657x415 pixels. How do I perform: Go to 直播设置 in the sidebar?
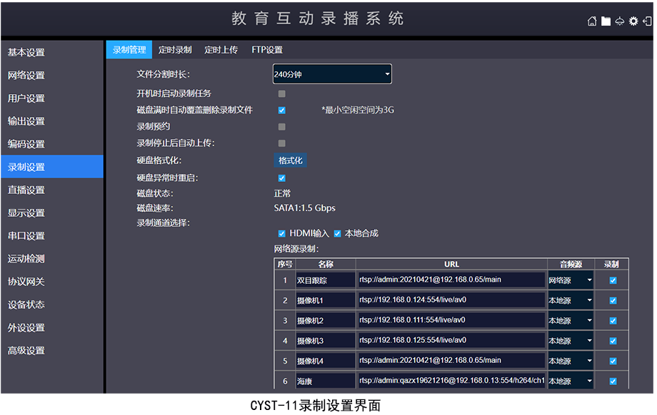click(x=26, y=190)
